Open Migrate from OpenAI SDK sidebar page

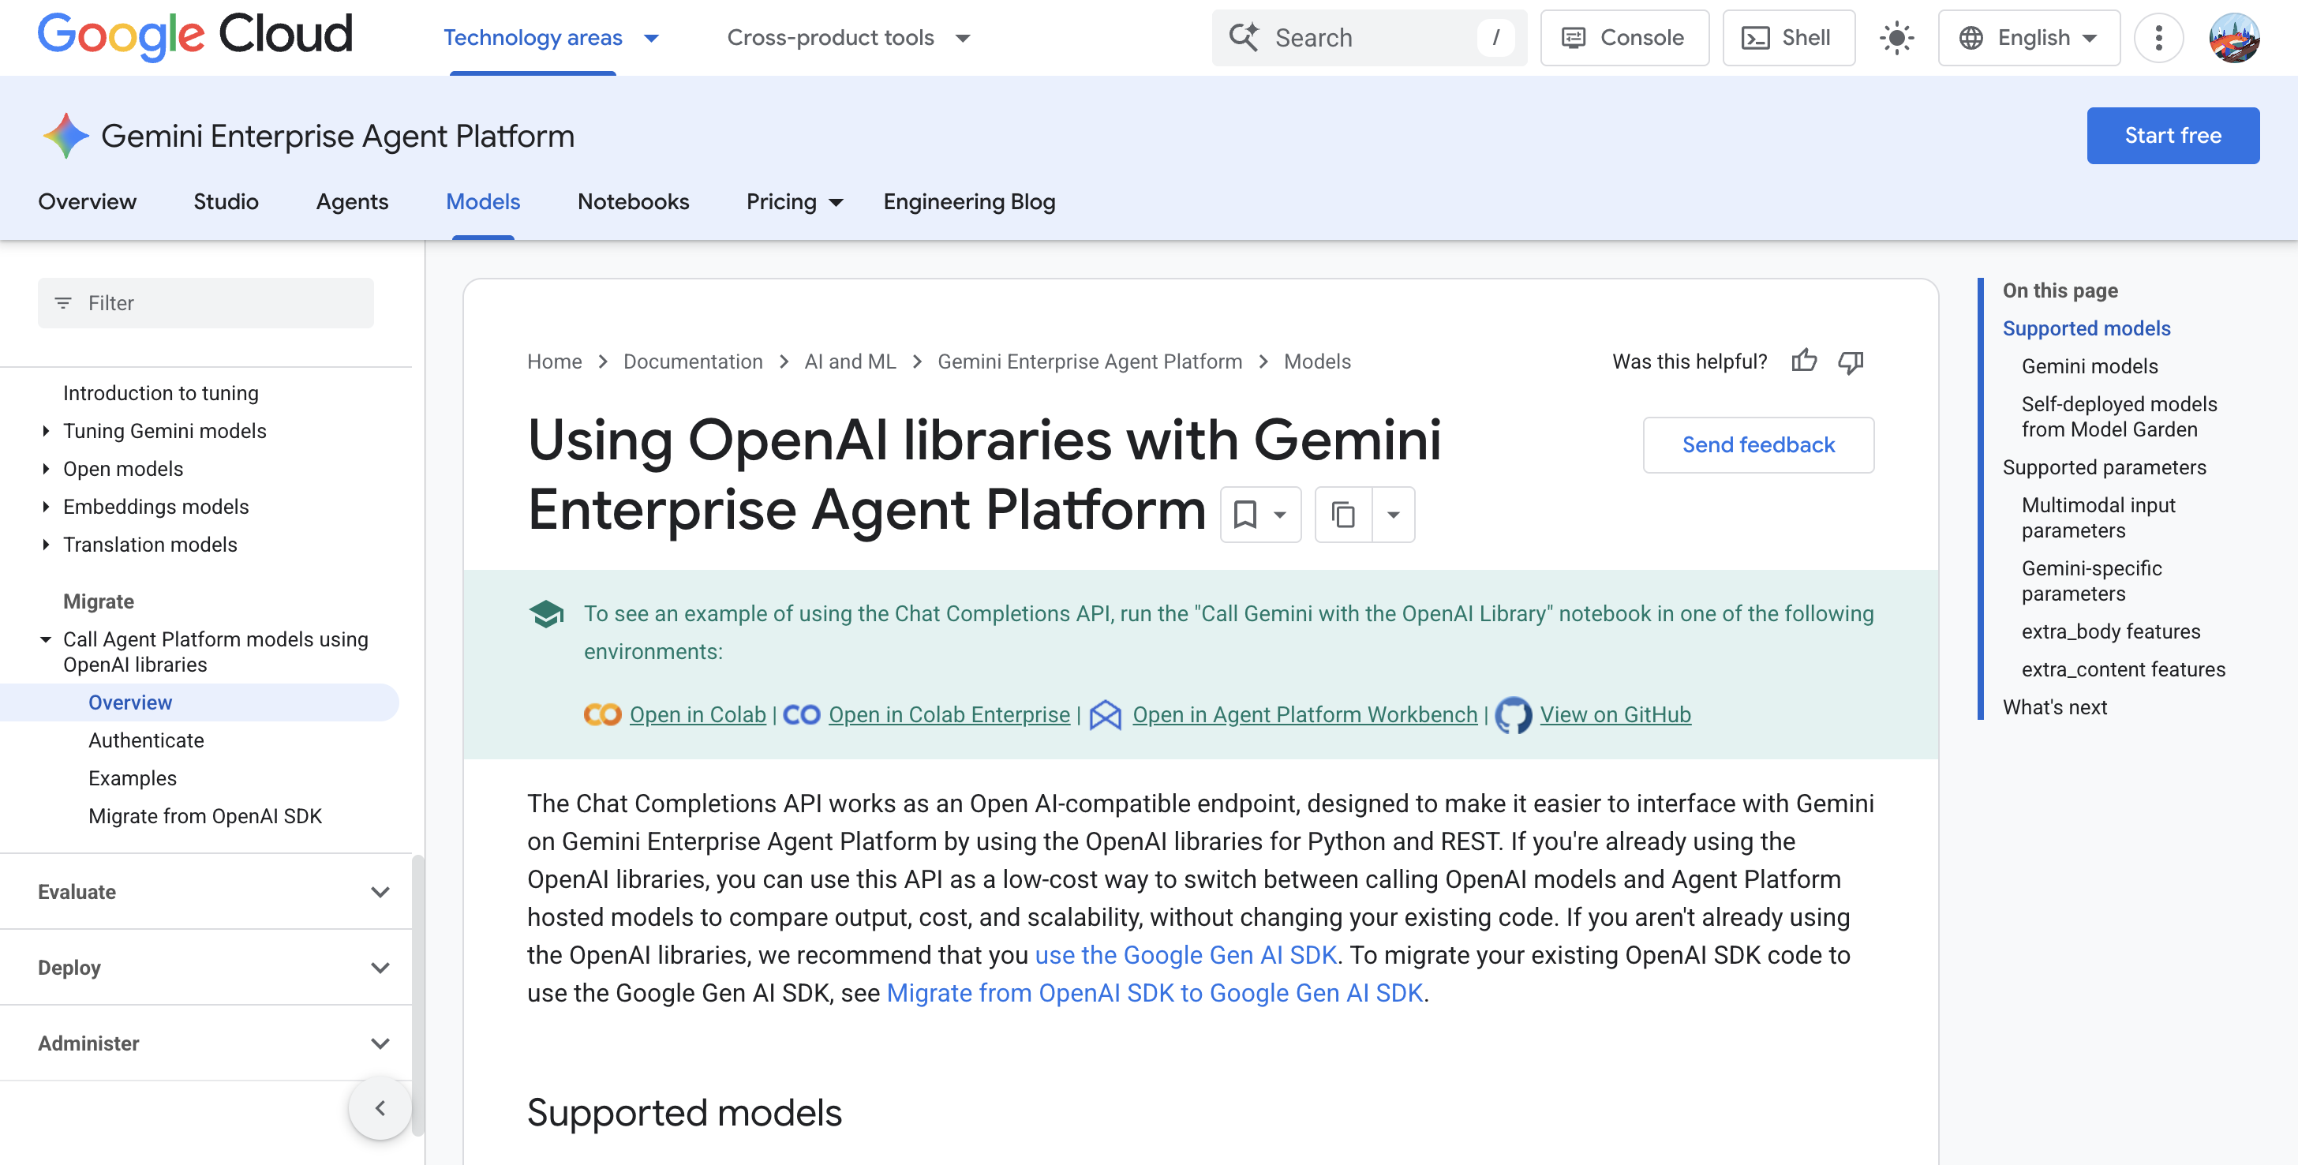coord(204,816)
